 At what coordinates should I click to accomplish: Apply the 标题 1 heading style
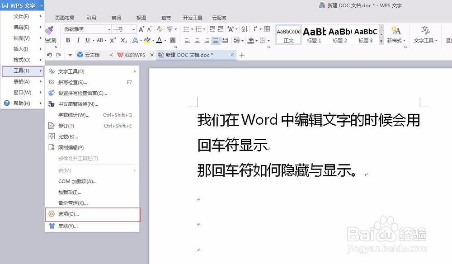pos(314,35)
